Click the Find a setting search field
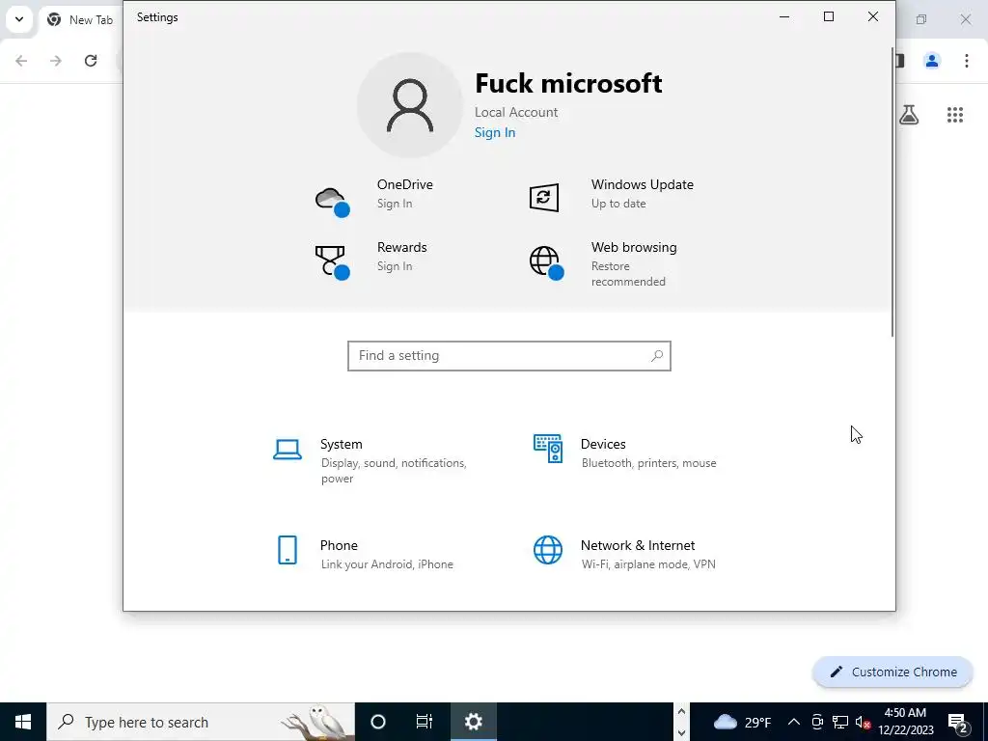Screen dimensions: 988x741 [x=509, y=356]
